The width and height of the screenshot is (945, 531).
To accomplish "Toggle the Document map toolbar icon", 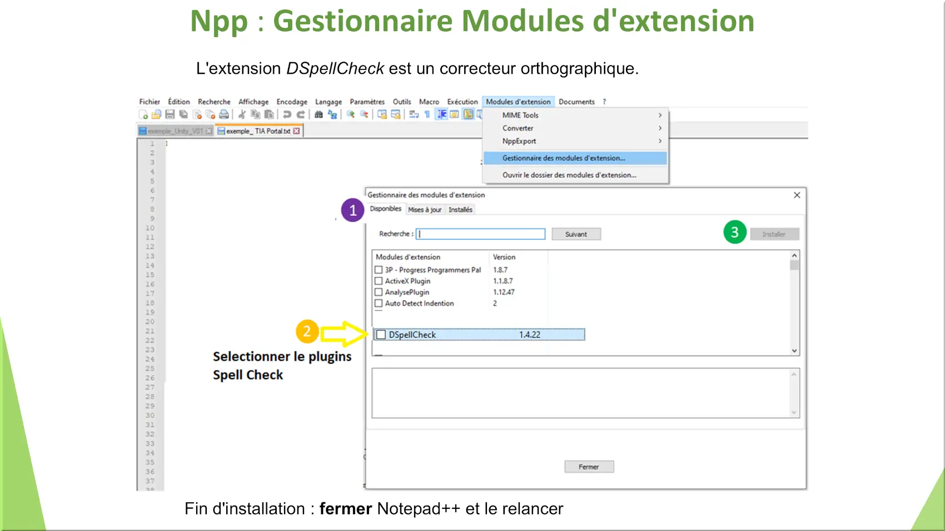I will 469,114.
